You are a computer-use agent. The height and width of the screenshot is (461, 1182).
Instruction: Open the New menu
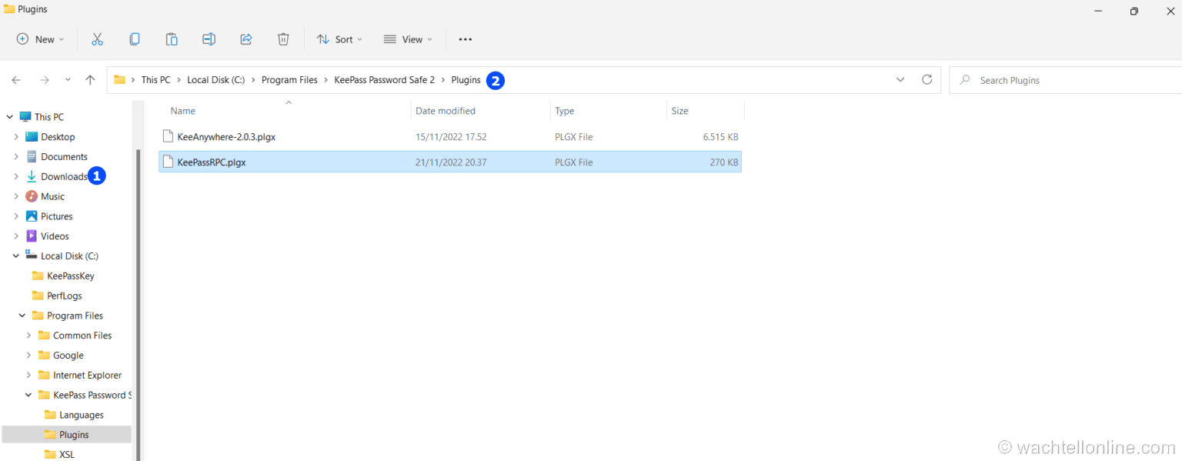pos(38,38)
